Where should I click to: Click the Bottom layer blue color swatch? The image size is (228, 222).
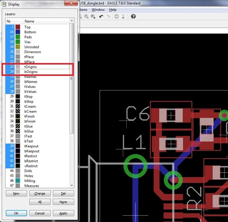pyautogui.click(x=18, y=32)
